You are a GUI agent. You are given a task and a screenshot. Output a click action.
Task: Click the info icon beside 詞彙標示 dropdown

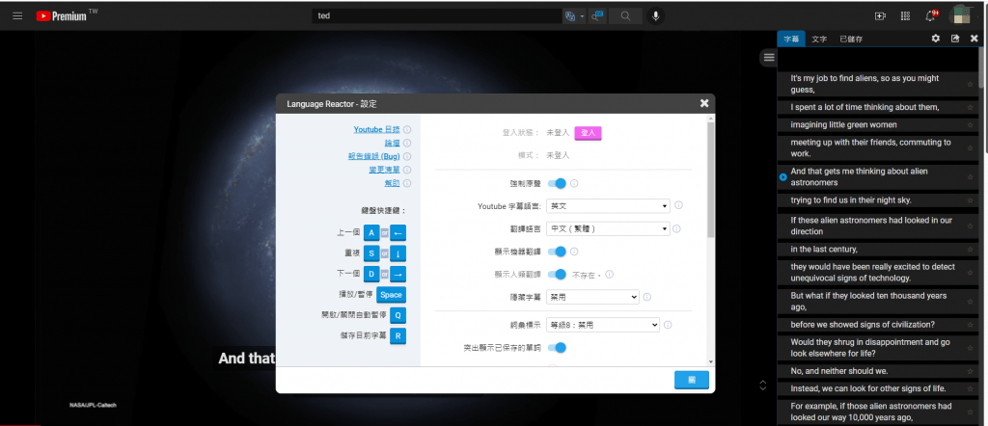click(668, 326)
